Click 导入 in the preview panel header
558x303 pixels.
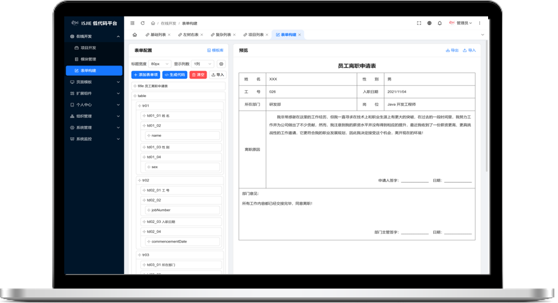click(469, 50)
